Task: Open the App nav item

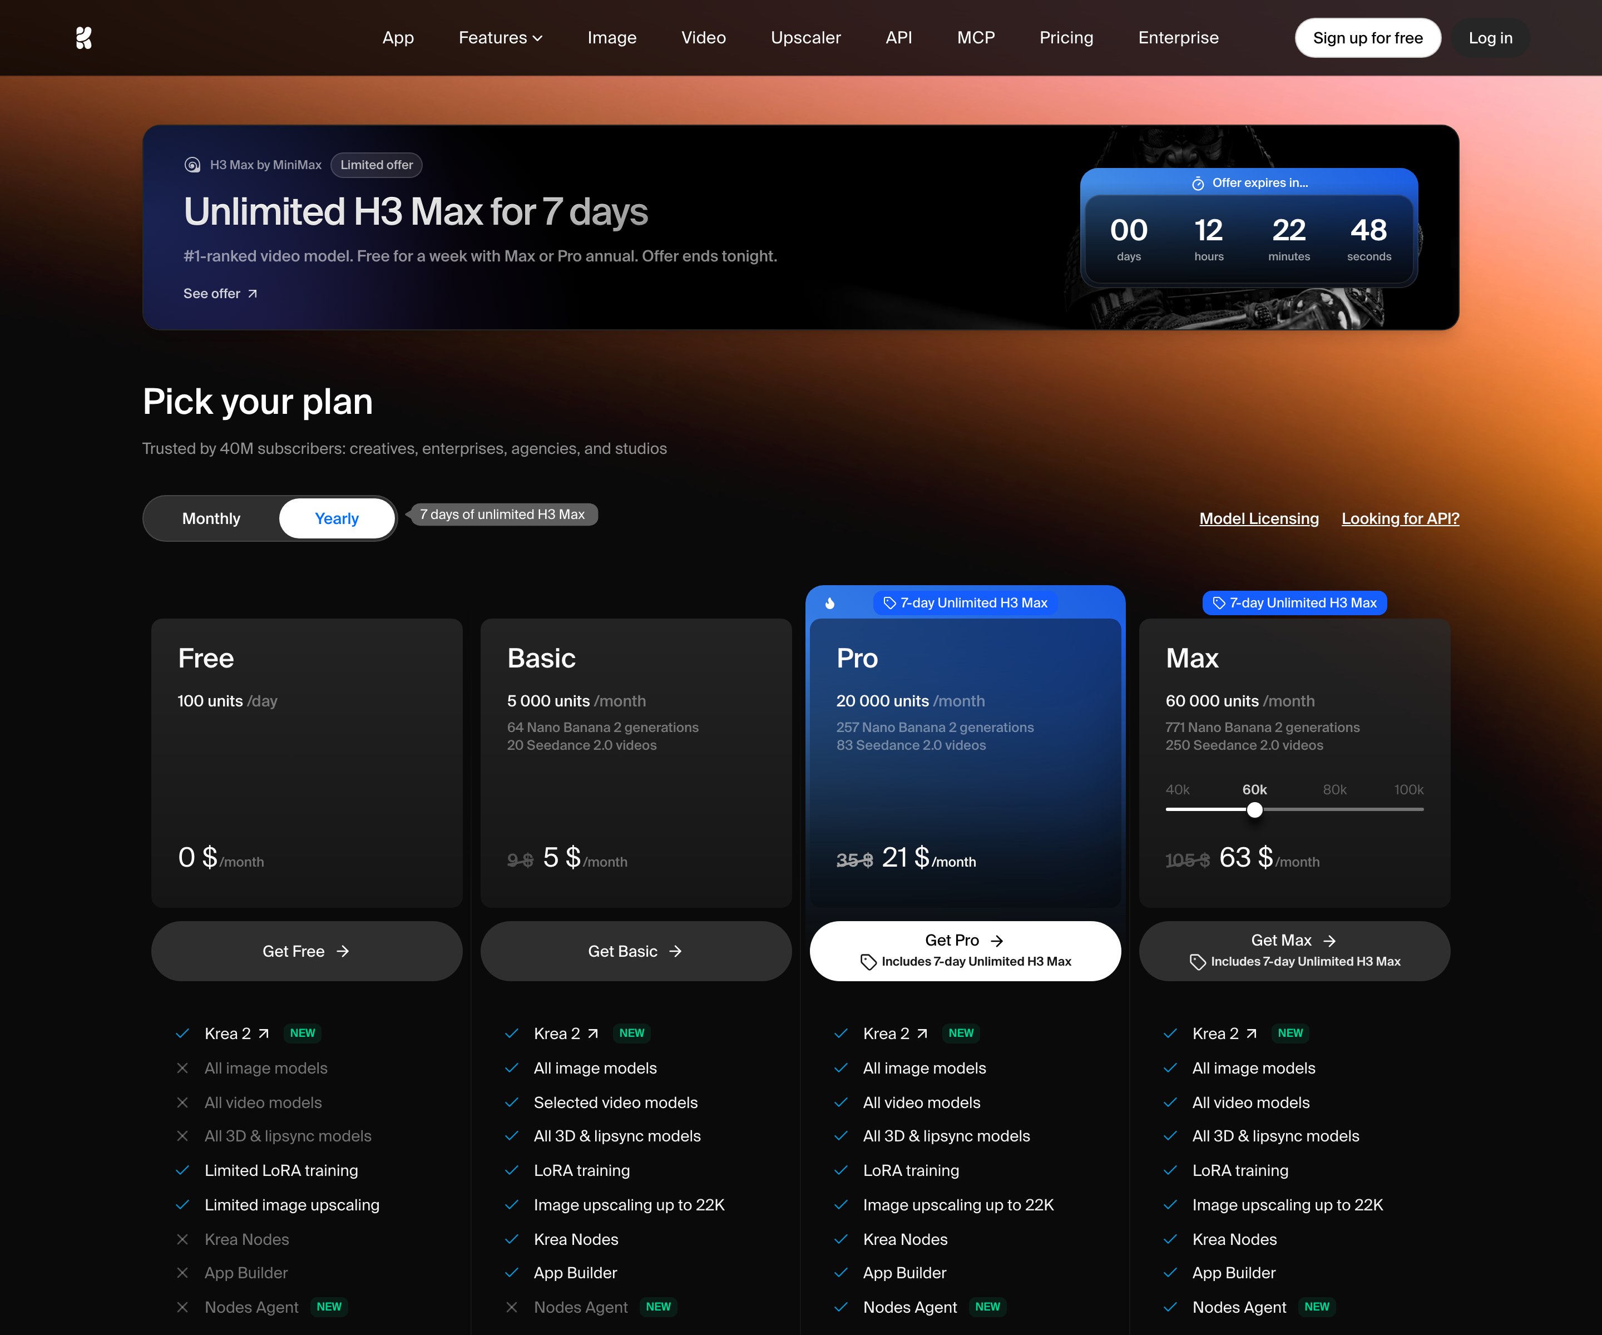Action: [398, 37]
